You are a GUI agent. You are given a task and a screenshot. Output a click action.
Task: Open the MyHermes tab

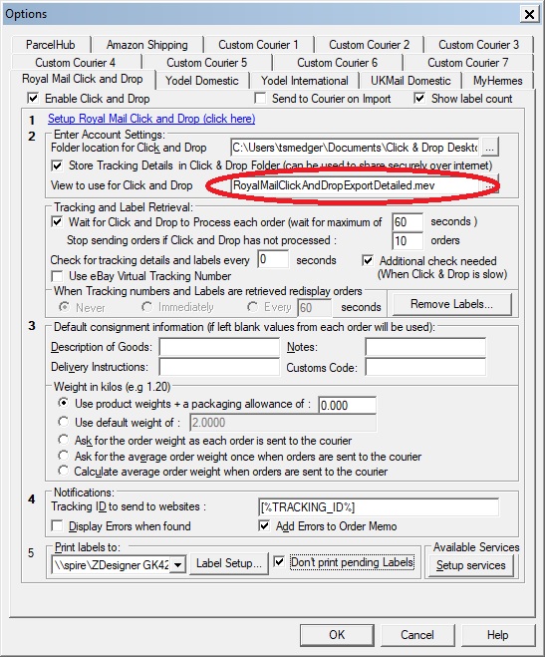498,81
